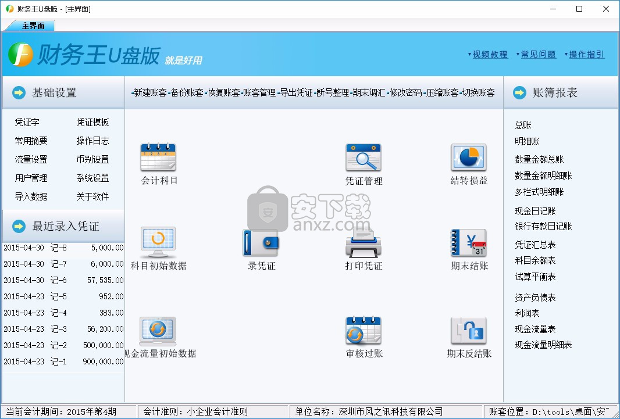Open the 总账 report

[x=523, y=125]
